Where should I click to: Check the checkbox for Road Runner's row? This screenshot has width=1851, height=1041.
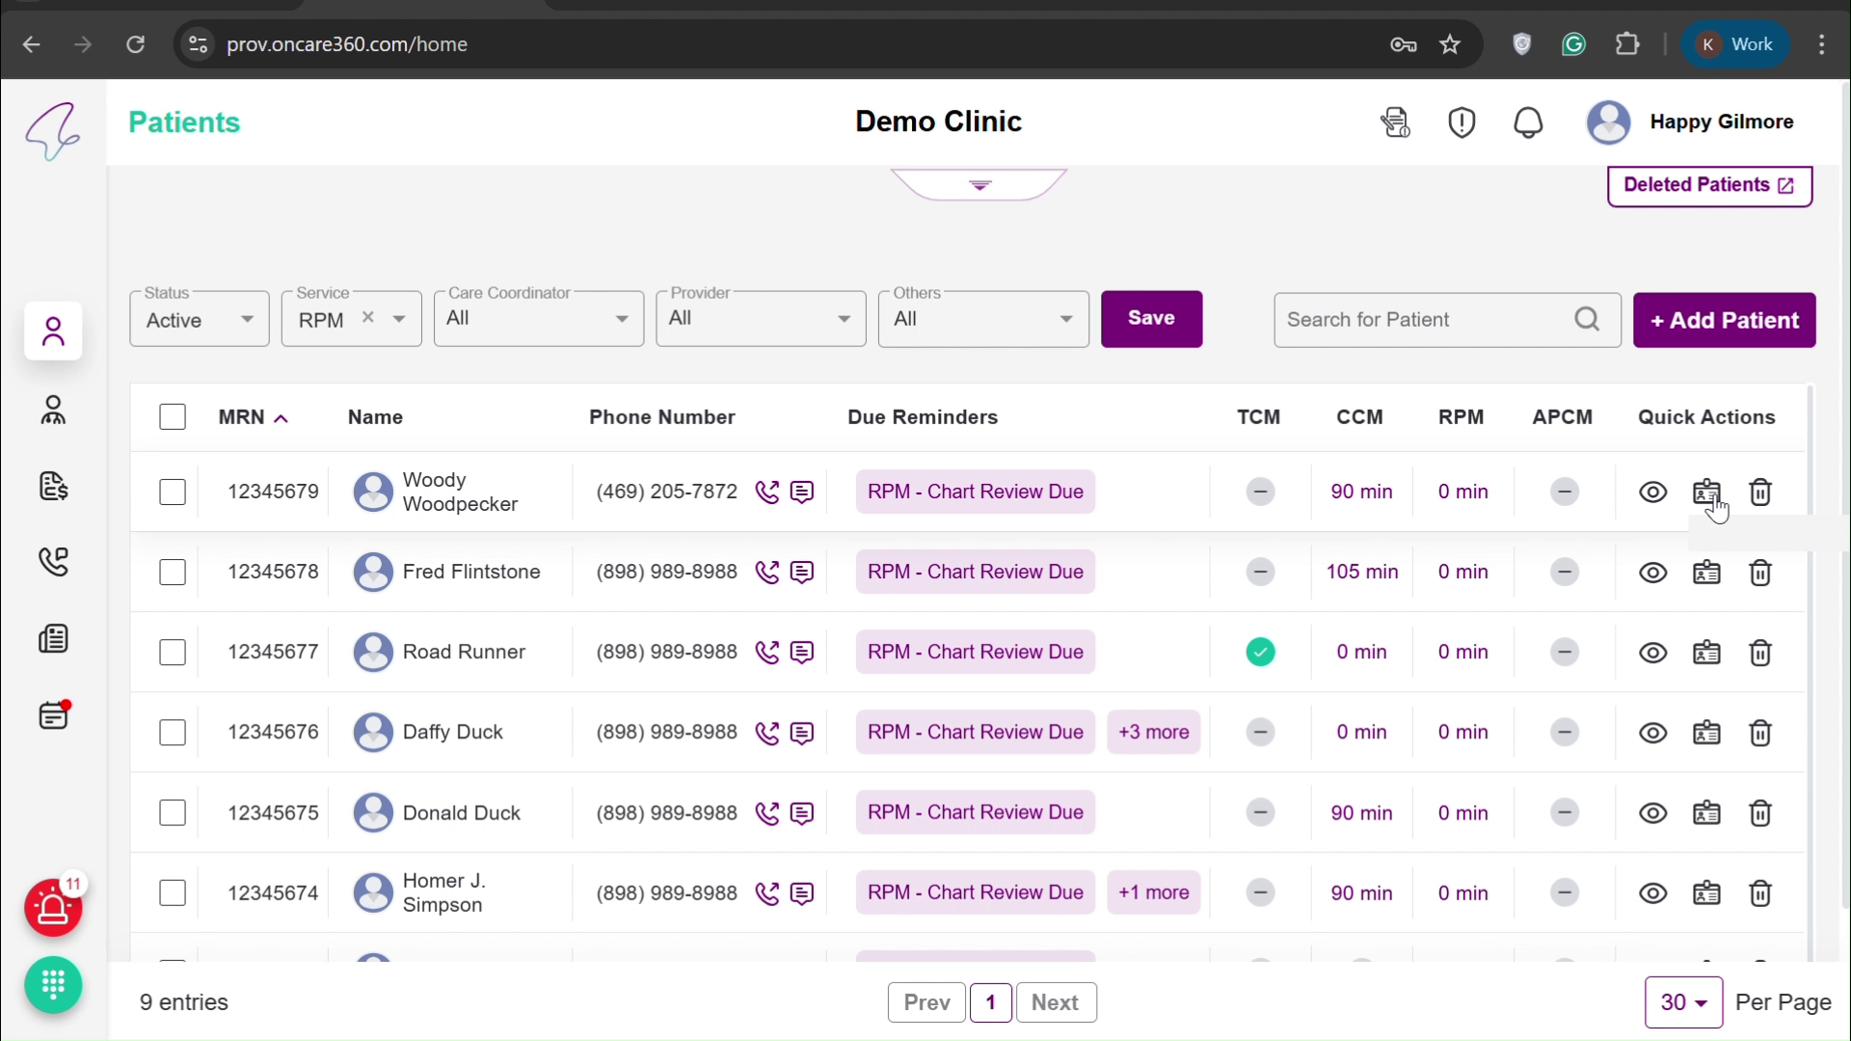coord(173,653)
